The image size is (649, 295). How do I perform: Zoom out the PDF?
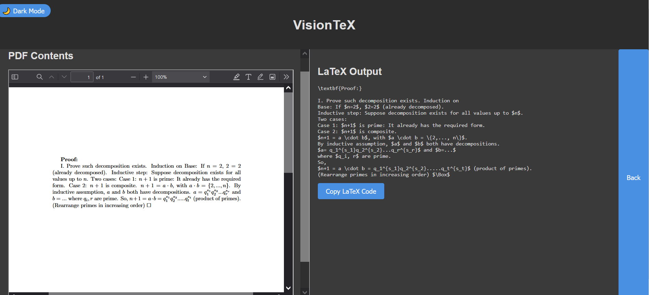(x=133, y=77)
